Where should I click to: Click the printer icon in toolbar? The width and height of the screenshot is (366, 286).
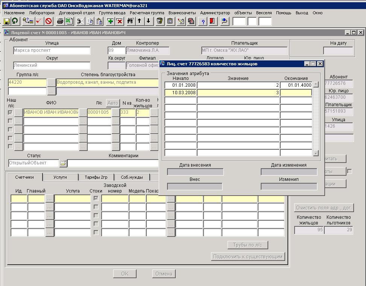point(60,21)
